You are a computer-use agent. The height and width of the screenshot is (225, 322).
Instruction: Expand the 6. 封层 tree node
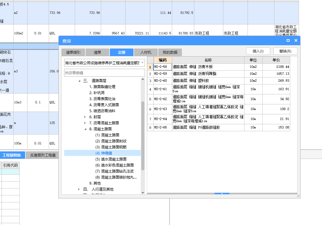(85, 117)
